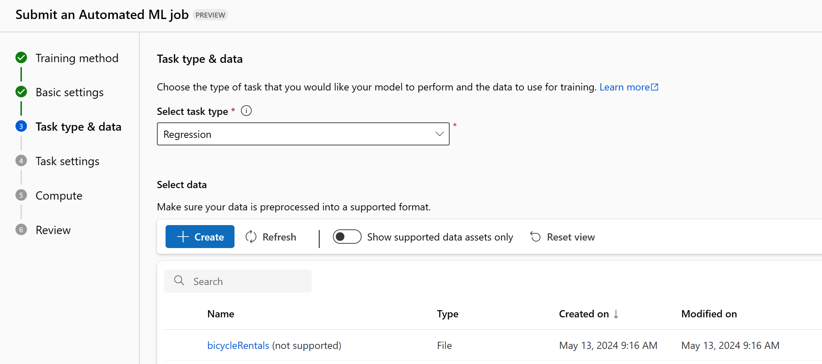Open the Compute step

click(59, 196)
